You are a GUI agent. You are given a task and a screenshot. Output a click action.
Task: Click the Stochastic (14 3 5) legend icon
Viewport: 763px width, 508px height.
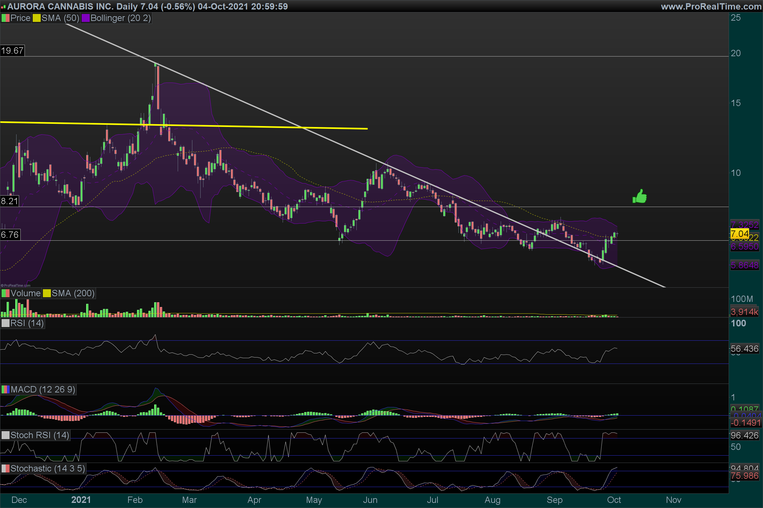pos(5,469)
